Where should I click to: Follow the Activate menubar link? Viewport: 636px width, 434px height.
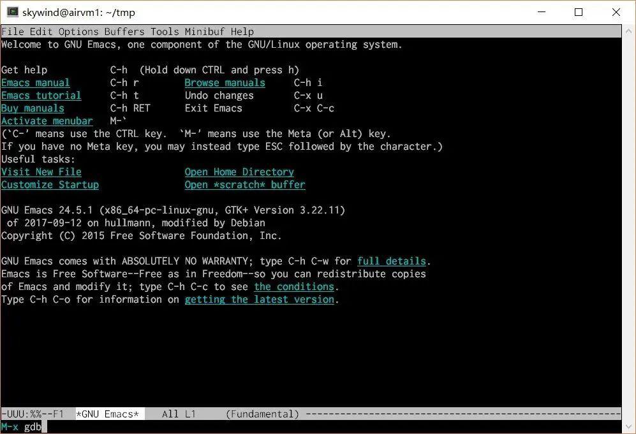(47, 121)
